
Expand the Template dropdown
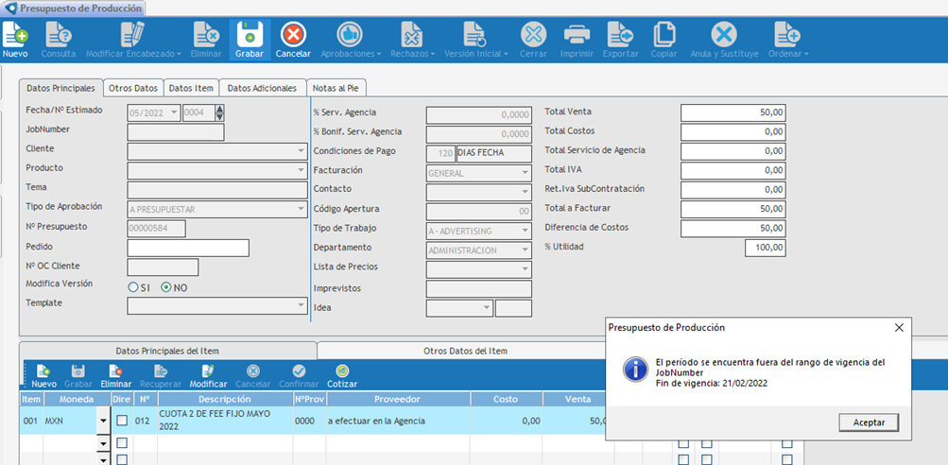tap(301, 305)
